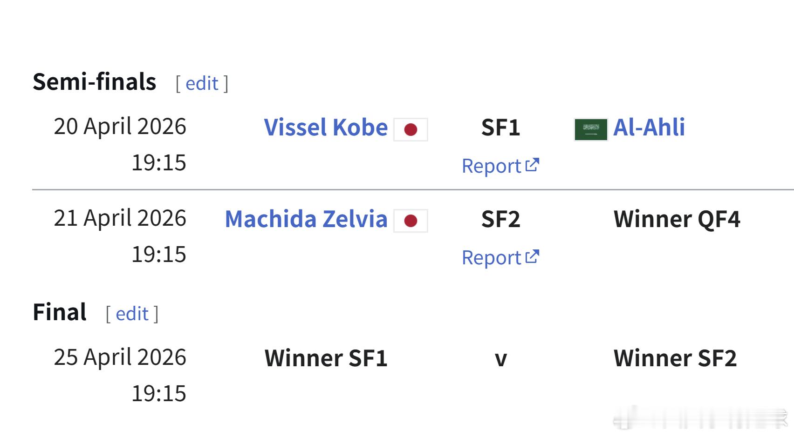The height and width of the screenshot is (437, 794).
Task: Click external link icon on SF1 Report
Action: coord(532,165)
